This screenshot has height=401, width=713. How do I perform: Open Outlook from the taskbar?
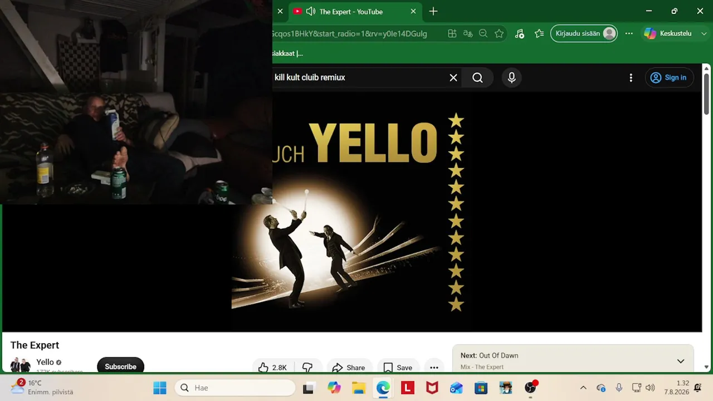pyautogui.click(x=457, y=388)
